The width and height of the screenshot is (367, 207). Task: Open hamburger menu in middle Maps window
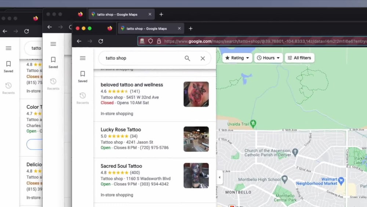(x=53, y=44)
